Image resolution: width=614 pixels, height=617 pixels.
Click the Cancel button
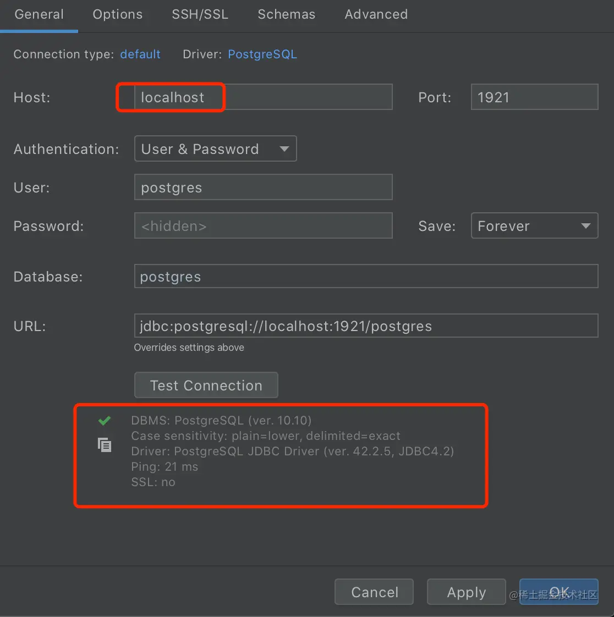374,592
